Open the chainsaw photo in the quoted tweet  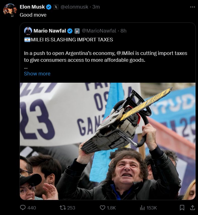[108, 141]
